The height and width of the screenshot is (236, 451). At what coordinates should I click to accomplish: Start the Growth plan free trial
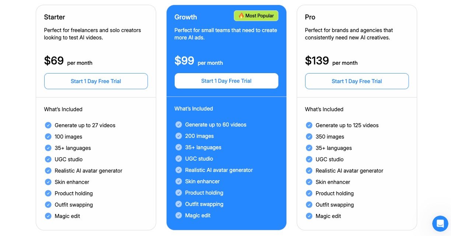[226, 81]
